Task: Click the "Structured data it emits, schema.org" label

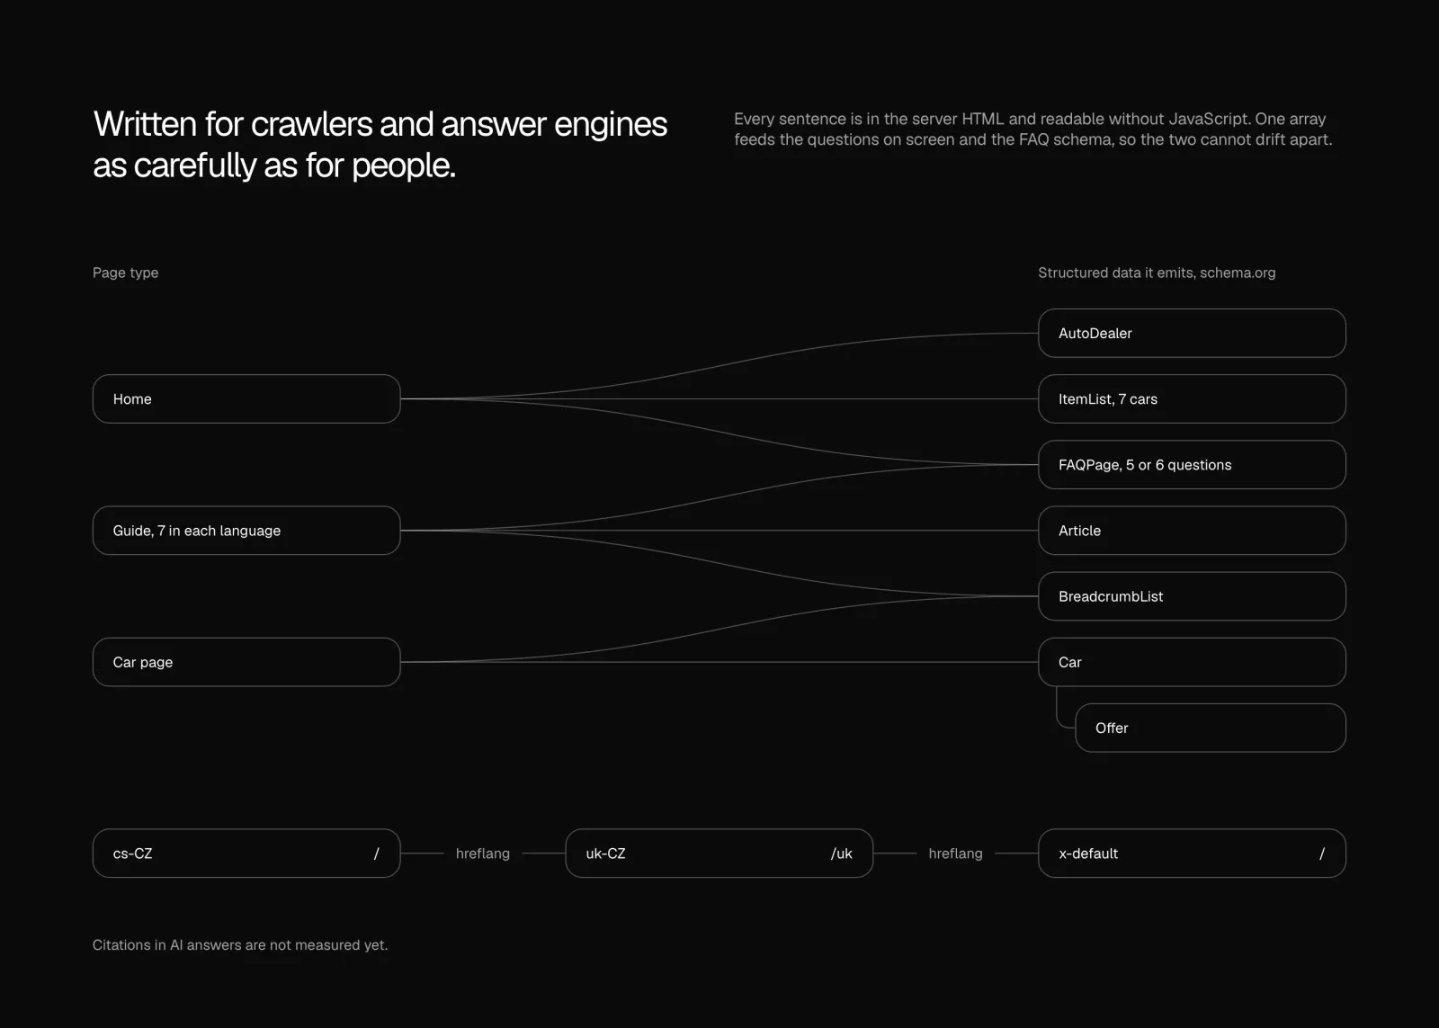Action: click(x=1157, y=273)
